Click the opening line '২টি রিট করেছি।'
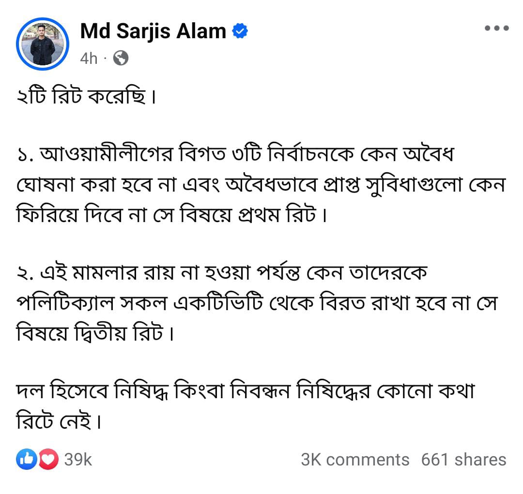523x494 pixels. pyautogui.click(x=86, y=96)
